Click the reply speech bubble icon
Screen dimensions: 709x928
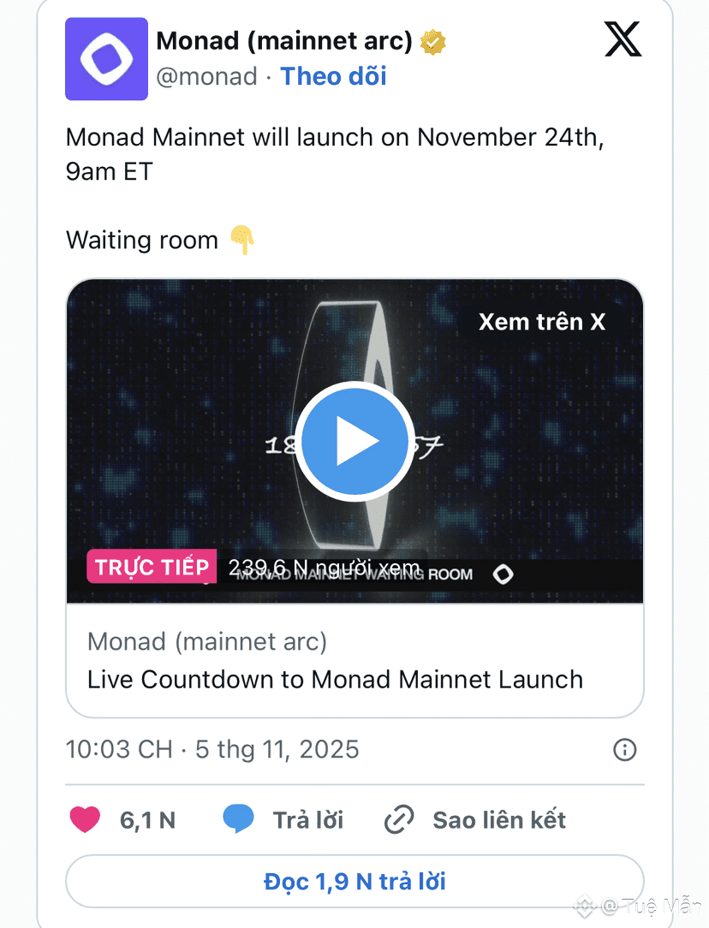click(238, 820)
